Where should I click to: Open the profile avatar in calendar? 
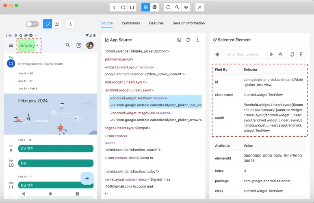coord(90,45)
